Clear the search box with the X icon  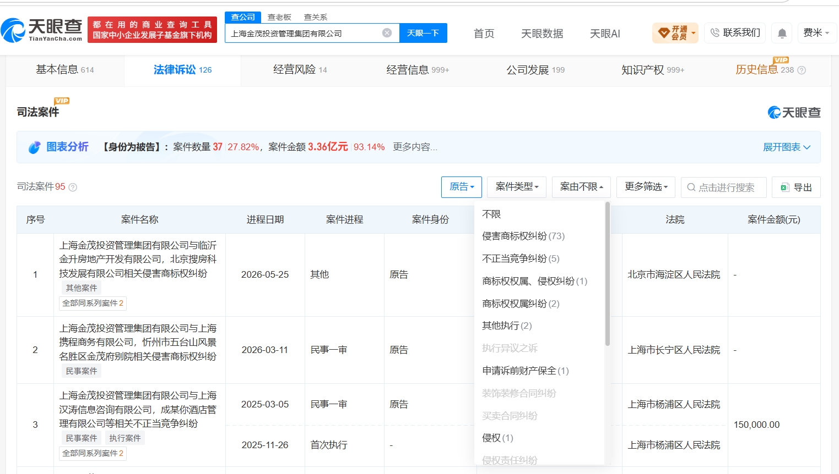coord(387,33)
